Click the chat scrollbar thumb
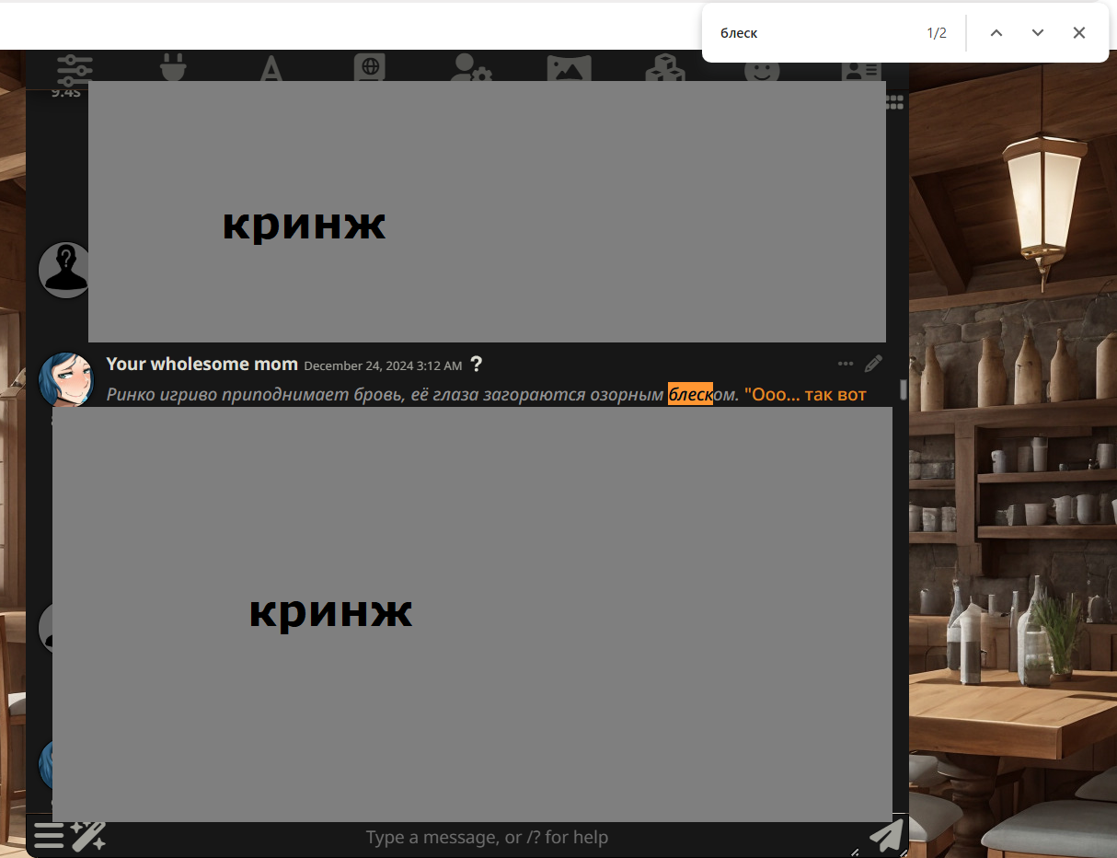1117x858 pixels. (x=904, y=389)
